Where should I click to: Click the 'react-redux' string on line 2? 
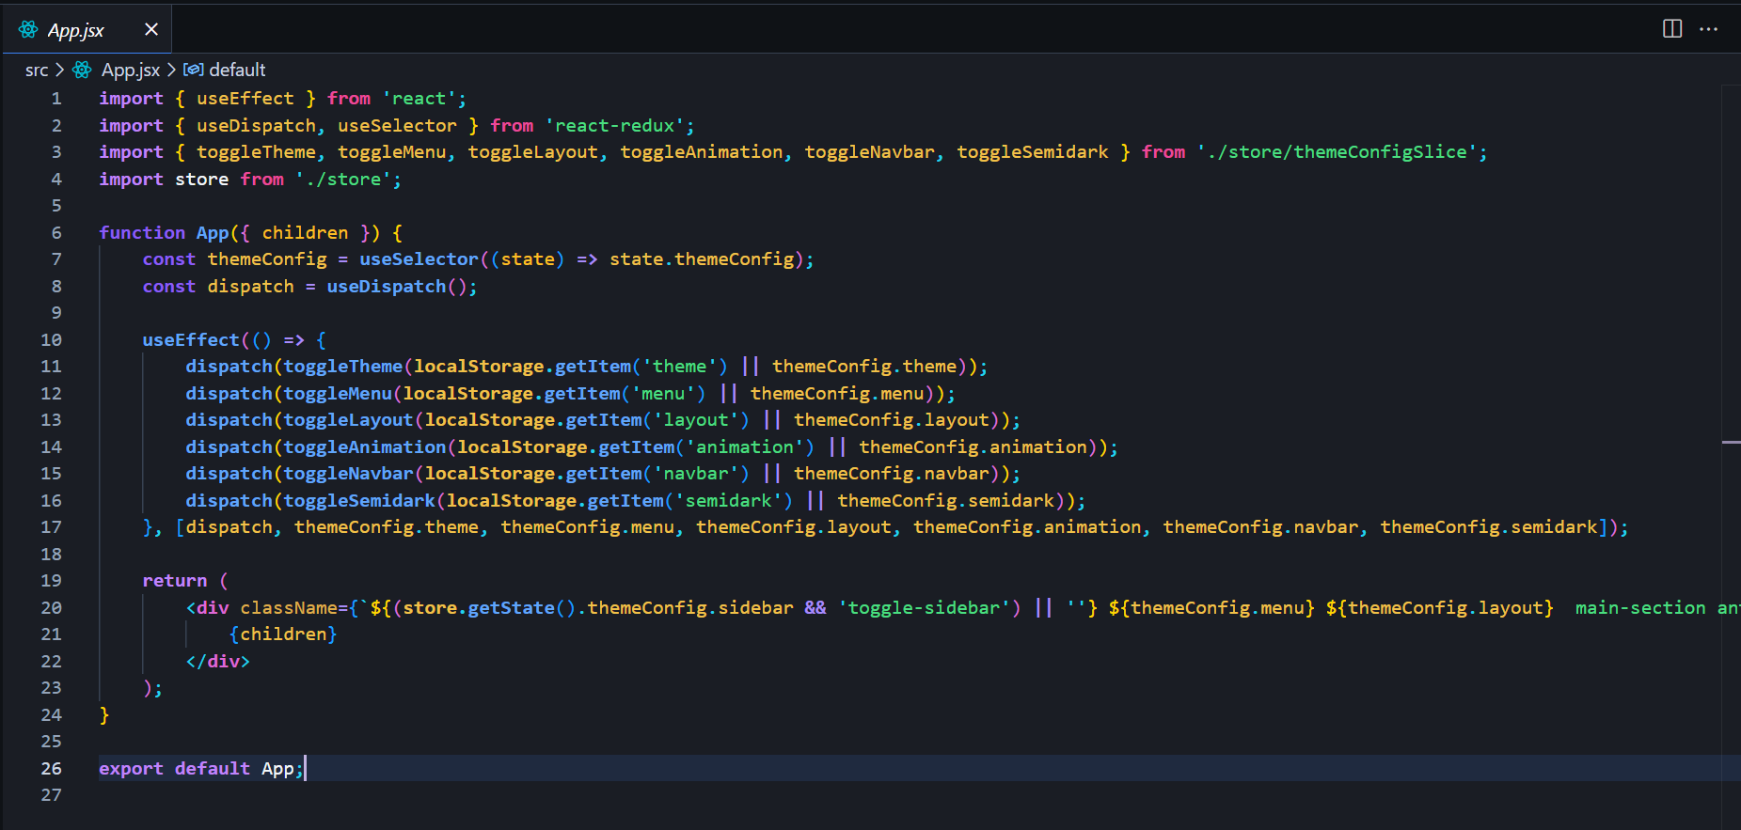click(x=615, y=126)
